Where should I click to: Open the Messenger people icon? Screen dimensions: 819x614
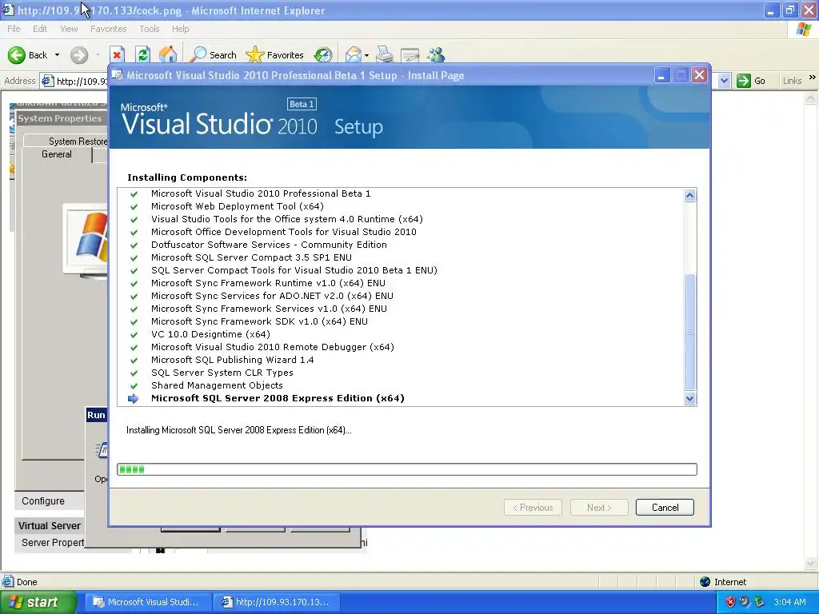point(436,55)
